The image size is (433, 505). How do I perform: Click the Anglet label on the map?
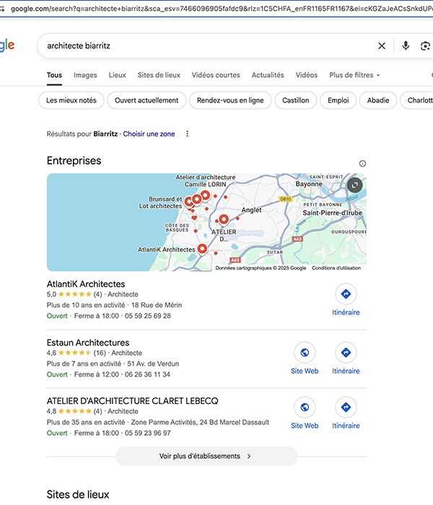[252, 210]
